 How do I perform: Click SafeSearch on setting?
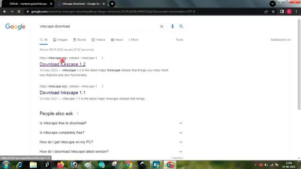pyautogui.click(x=280, y=39)
